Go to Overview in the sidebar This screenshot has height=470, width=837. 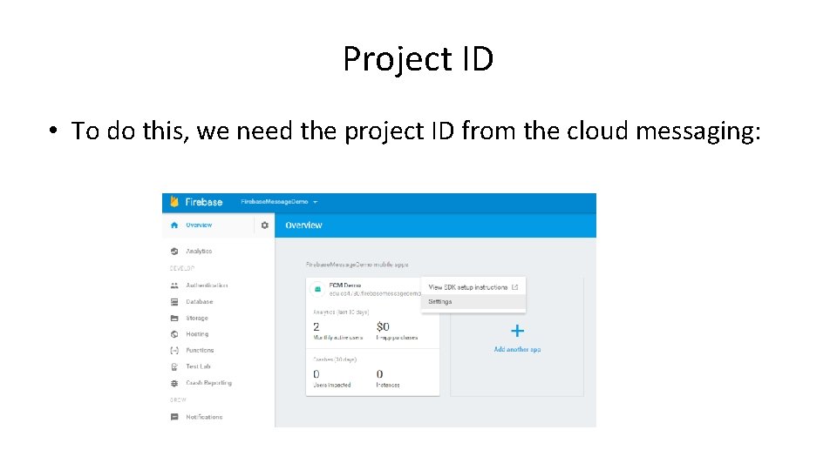(x=199, y=225)
